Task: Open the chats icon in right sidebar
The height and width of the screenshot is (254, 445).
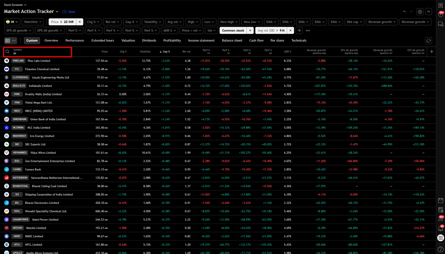Action: tap(440, 24)
